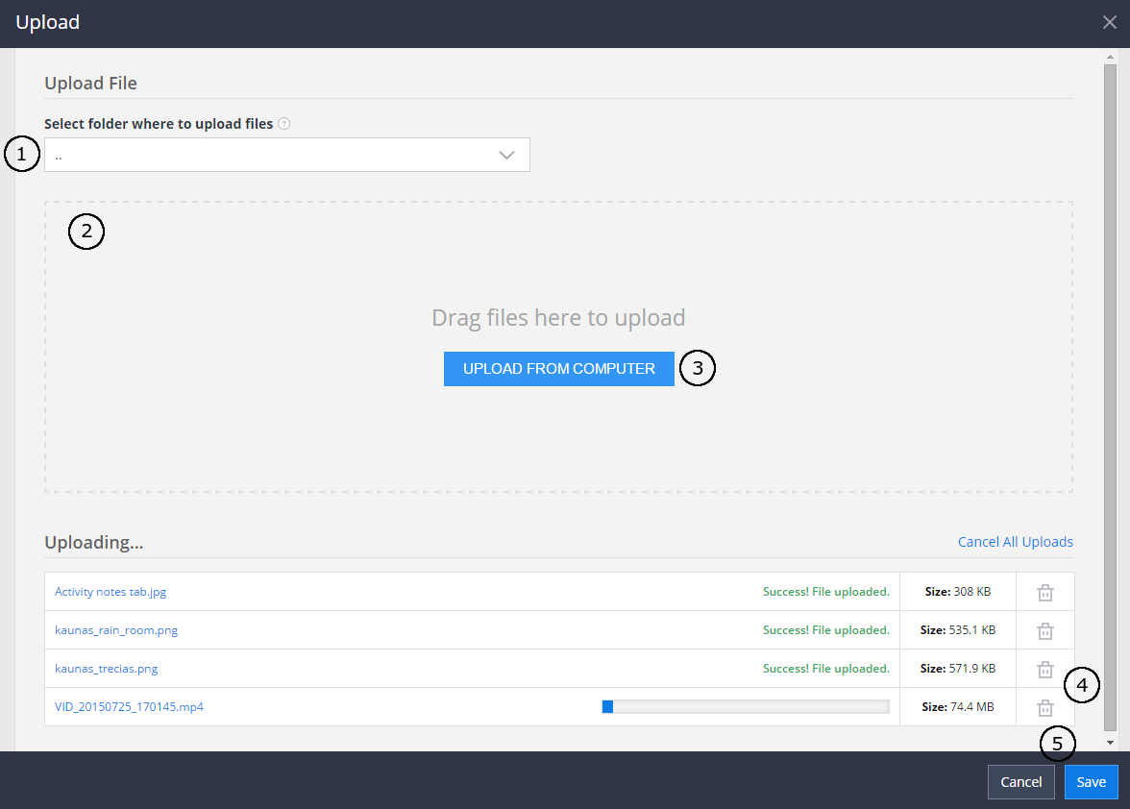Click the vertical scrollbar thumb
This screenshot has height=809, width=1130.
coord(1110,384)
